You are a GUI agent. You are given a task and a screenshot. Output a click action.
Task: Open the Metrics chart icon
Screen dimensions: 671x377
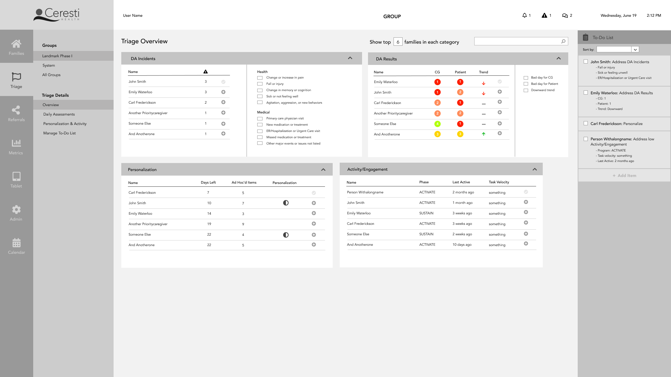(x=16, y=143)
